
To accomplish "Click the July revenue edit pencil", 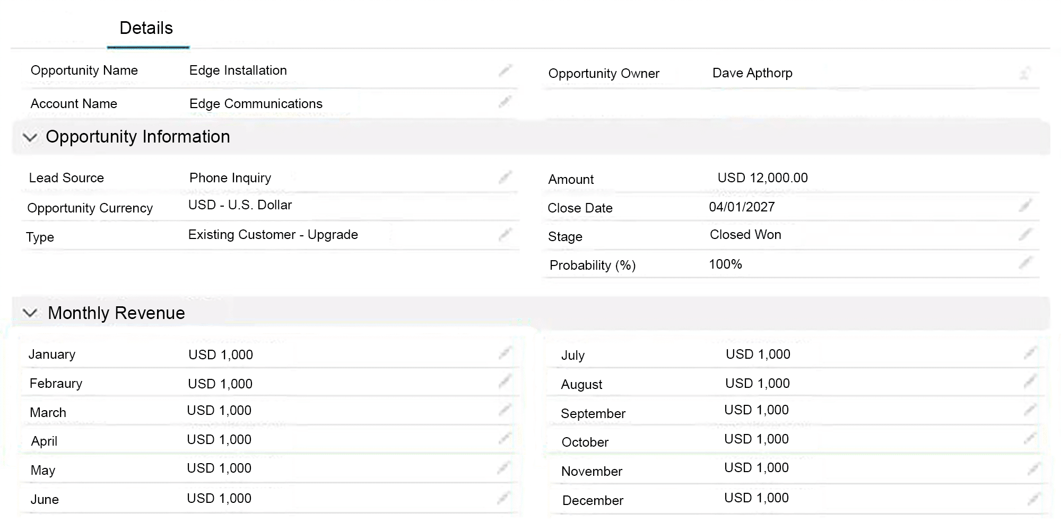I will coord(1029,353).
